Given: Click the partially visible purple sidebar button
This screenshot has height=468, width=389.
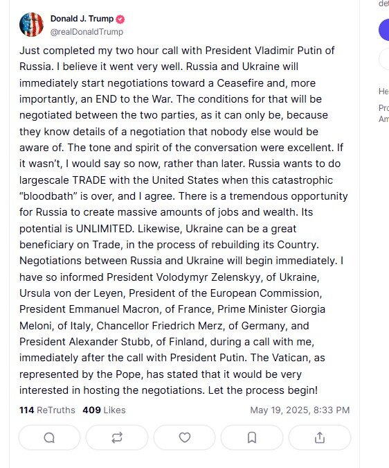Looking at the screenshot, I should 383,30.
